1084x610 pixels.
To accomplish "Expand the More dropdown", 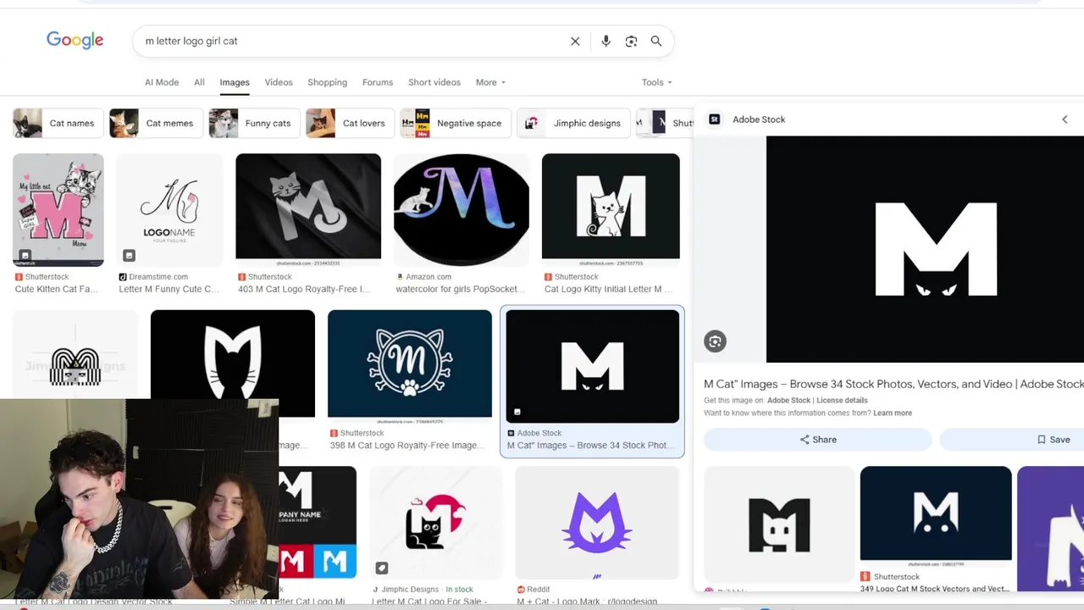I will tap(490, 82).
